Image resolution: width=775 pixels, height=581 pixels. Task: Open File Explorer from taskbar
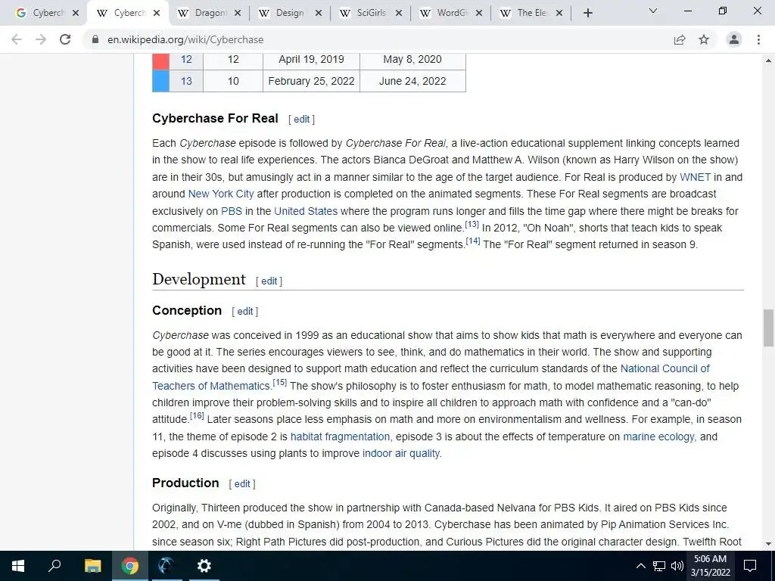(92, 566)
